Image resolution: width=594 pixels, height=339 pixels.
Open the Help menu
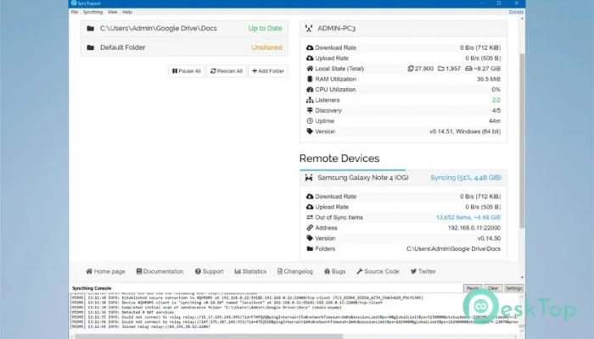[x=127, y=12]
